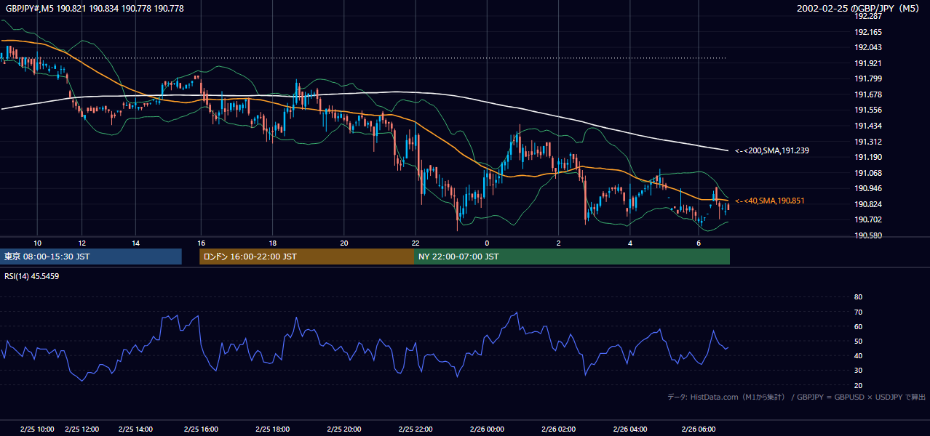
Task: Click price axis value 191.434
Action: click(868, 126)
